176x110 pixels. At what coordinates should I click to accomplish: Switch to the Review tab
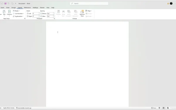(42, 8)
